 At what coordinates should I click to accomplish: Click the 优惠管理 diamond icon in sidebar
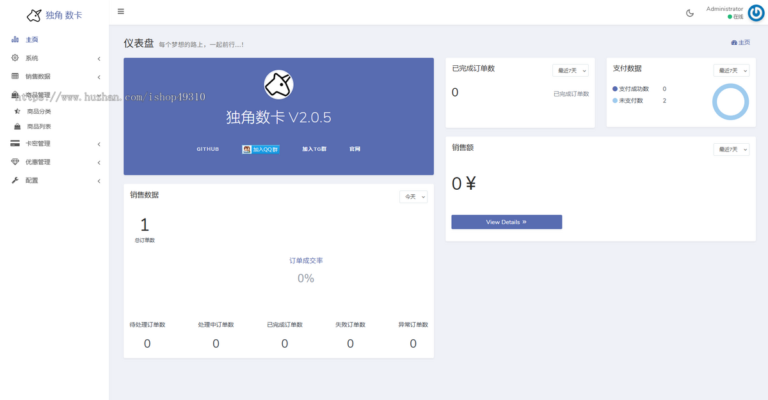(x=15, y=162)
